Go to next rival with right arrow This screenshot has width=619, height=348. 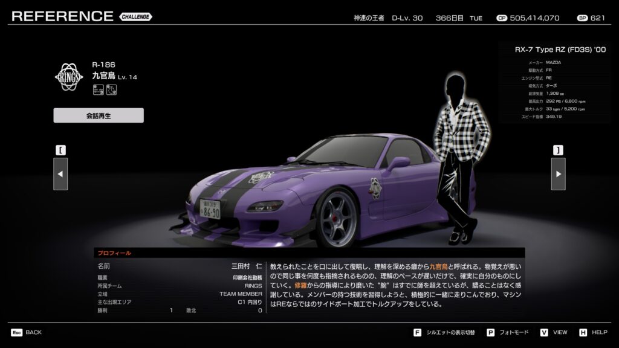558,174
